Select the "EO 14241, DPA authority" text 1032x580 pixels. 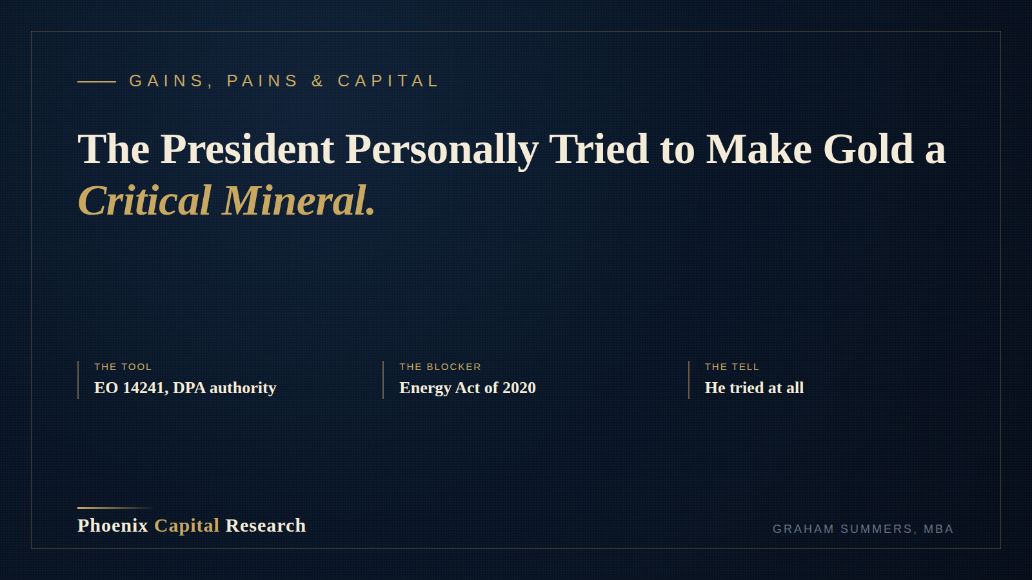[x=185, y=388]
